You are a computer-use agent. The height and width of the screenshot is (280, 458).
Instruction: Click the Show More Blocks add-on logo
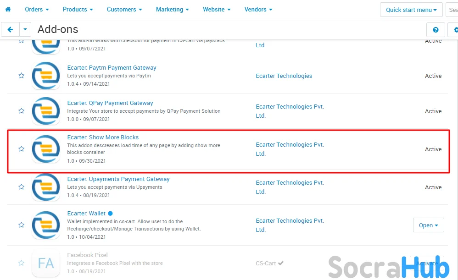pos(46,149)
